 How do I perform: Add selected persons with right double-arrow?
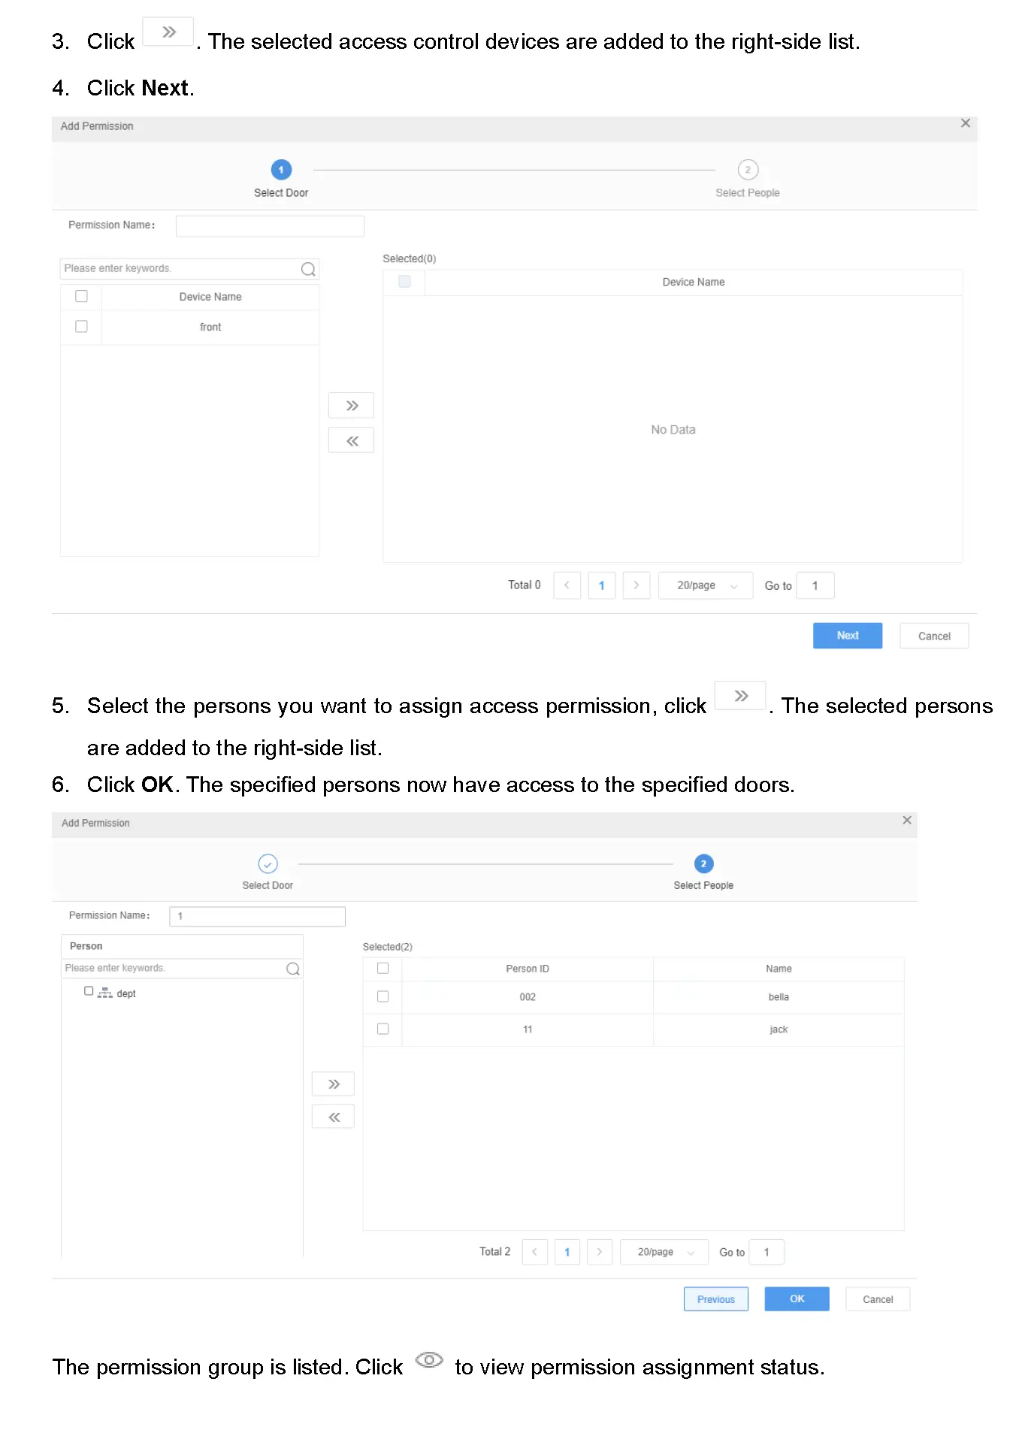[333, 1084]
